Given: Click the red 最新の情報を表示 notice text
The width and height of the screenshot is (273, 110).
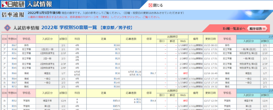Looking at the screenshot, I should [x=94, y=17].
